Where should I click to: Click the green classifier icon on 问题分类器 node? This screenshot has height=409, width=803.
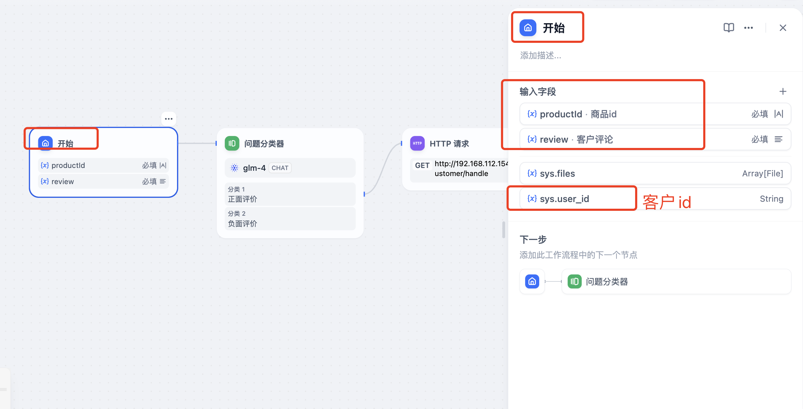(x=232, y=143)
